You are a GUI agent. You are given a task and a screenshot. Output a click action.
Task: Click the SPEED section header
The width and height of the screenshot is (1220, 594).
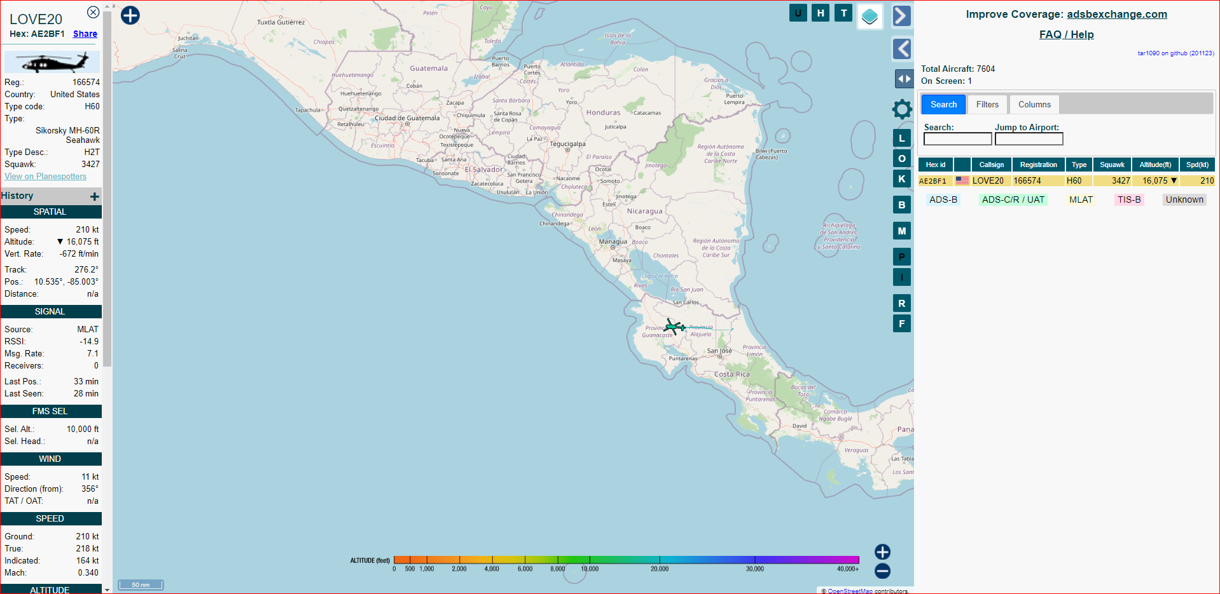click(50, 519)
